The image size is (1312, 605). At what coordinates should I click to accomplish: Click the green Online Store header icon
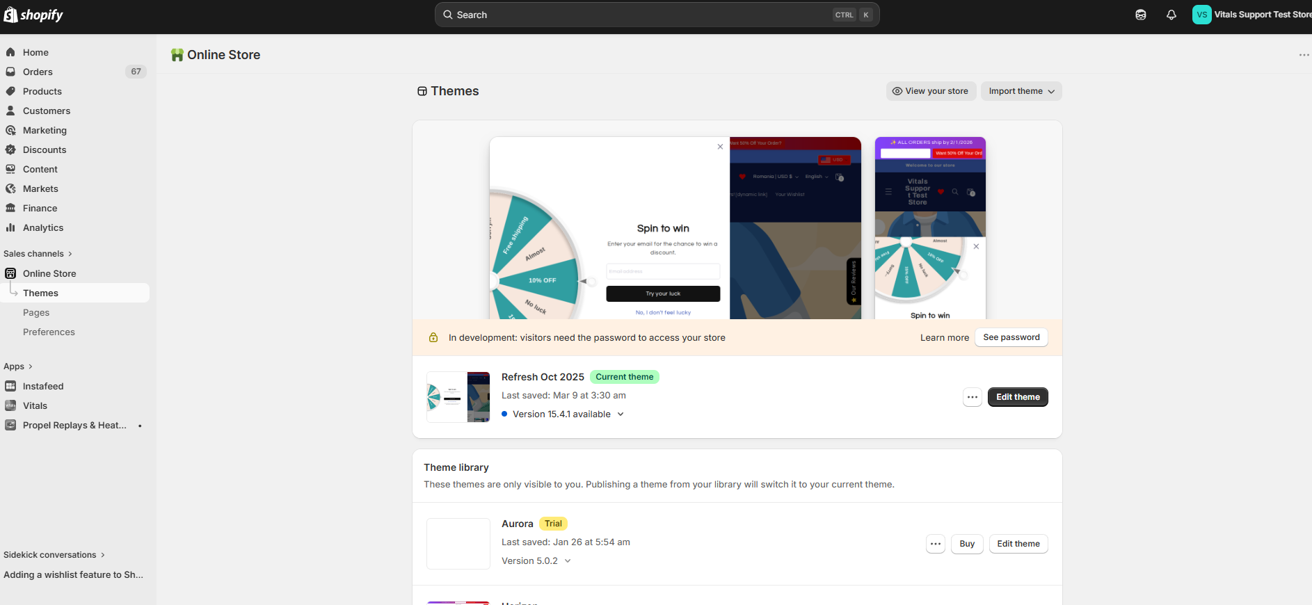click(x=177, y=55)
